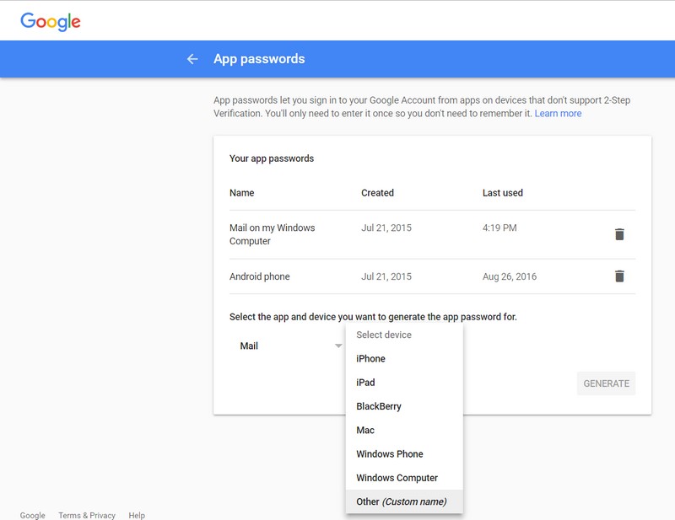Pick Windows Computer from the device list
Screen dimensions: 675x520
click(404, 478)
